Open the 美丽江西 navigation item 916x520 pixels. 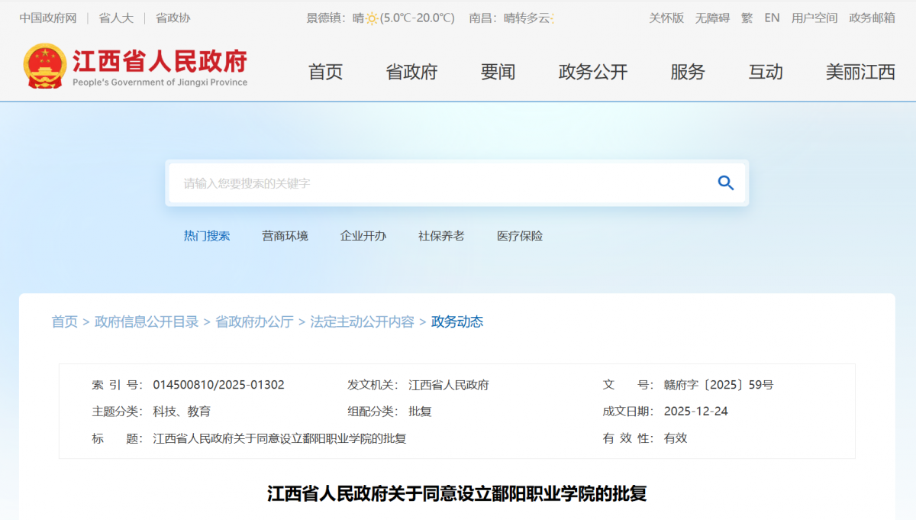point(860,72)
